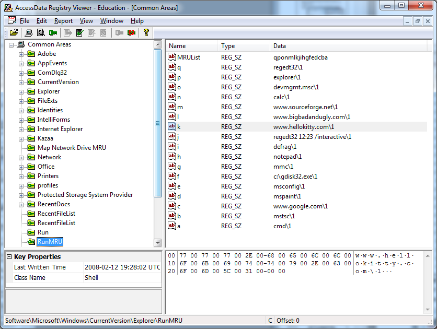Click the ab icon of value a
The width and height of the screenshot is (437, 329).
(x=172, y=226)
